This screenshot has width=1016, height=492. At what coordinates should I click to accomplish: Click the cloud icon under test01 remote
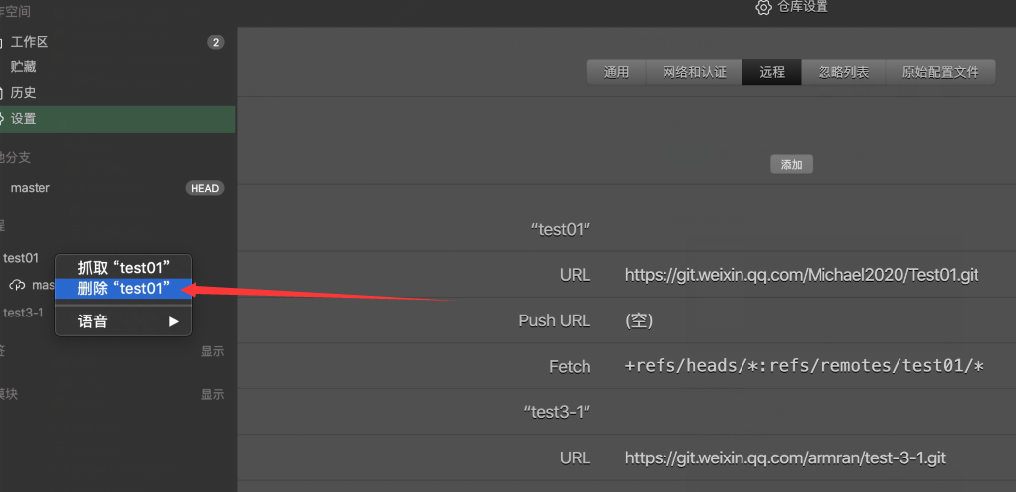click(18, 285)
